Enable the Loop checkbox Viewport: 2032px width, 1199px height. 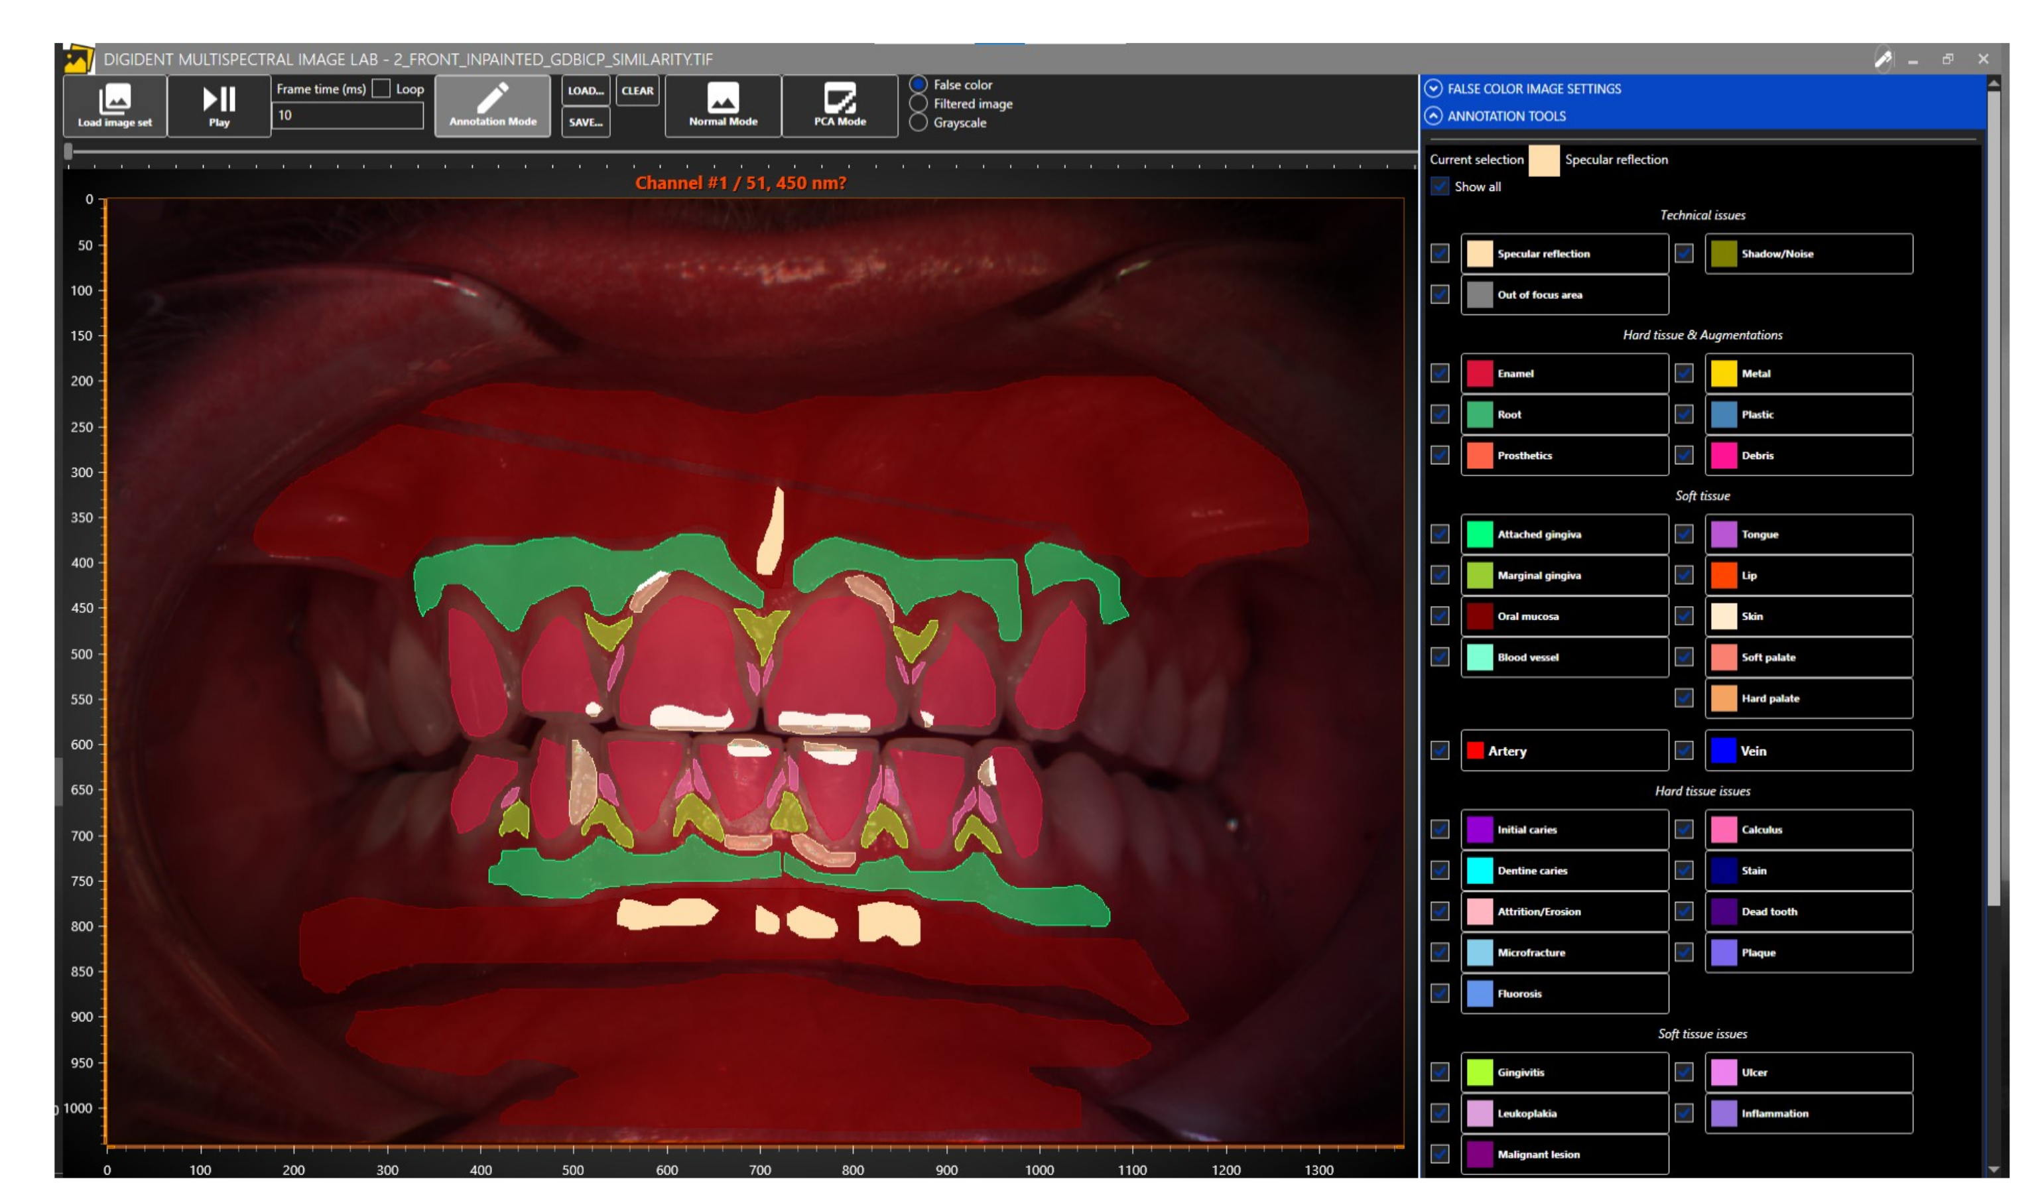click(381, 89)
